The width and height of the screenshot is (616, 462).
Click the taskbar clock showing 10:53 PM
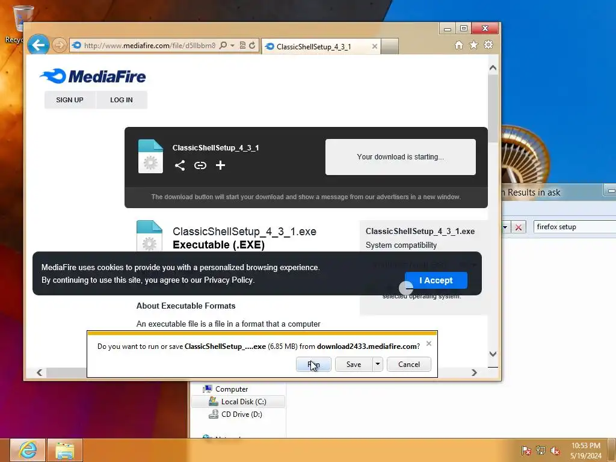(x=586, y=450)
